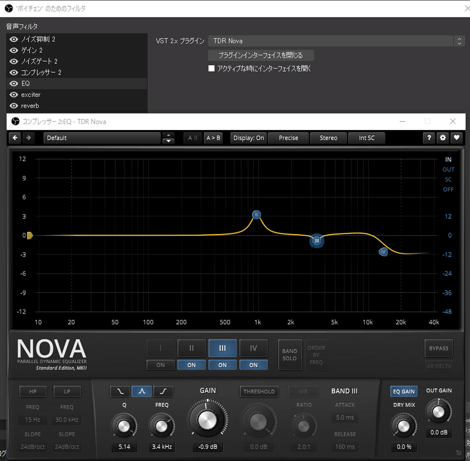The height and width of the screenshot is (461, 470).
Task: Disable band IV ON switch
Action: point(253,365)
